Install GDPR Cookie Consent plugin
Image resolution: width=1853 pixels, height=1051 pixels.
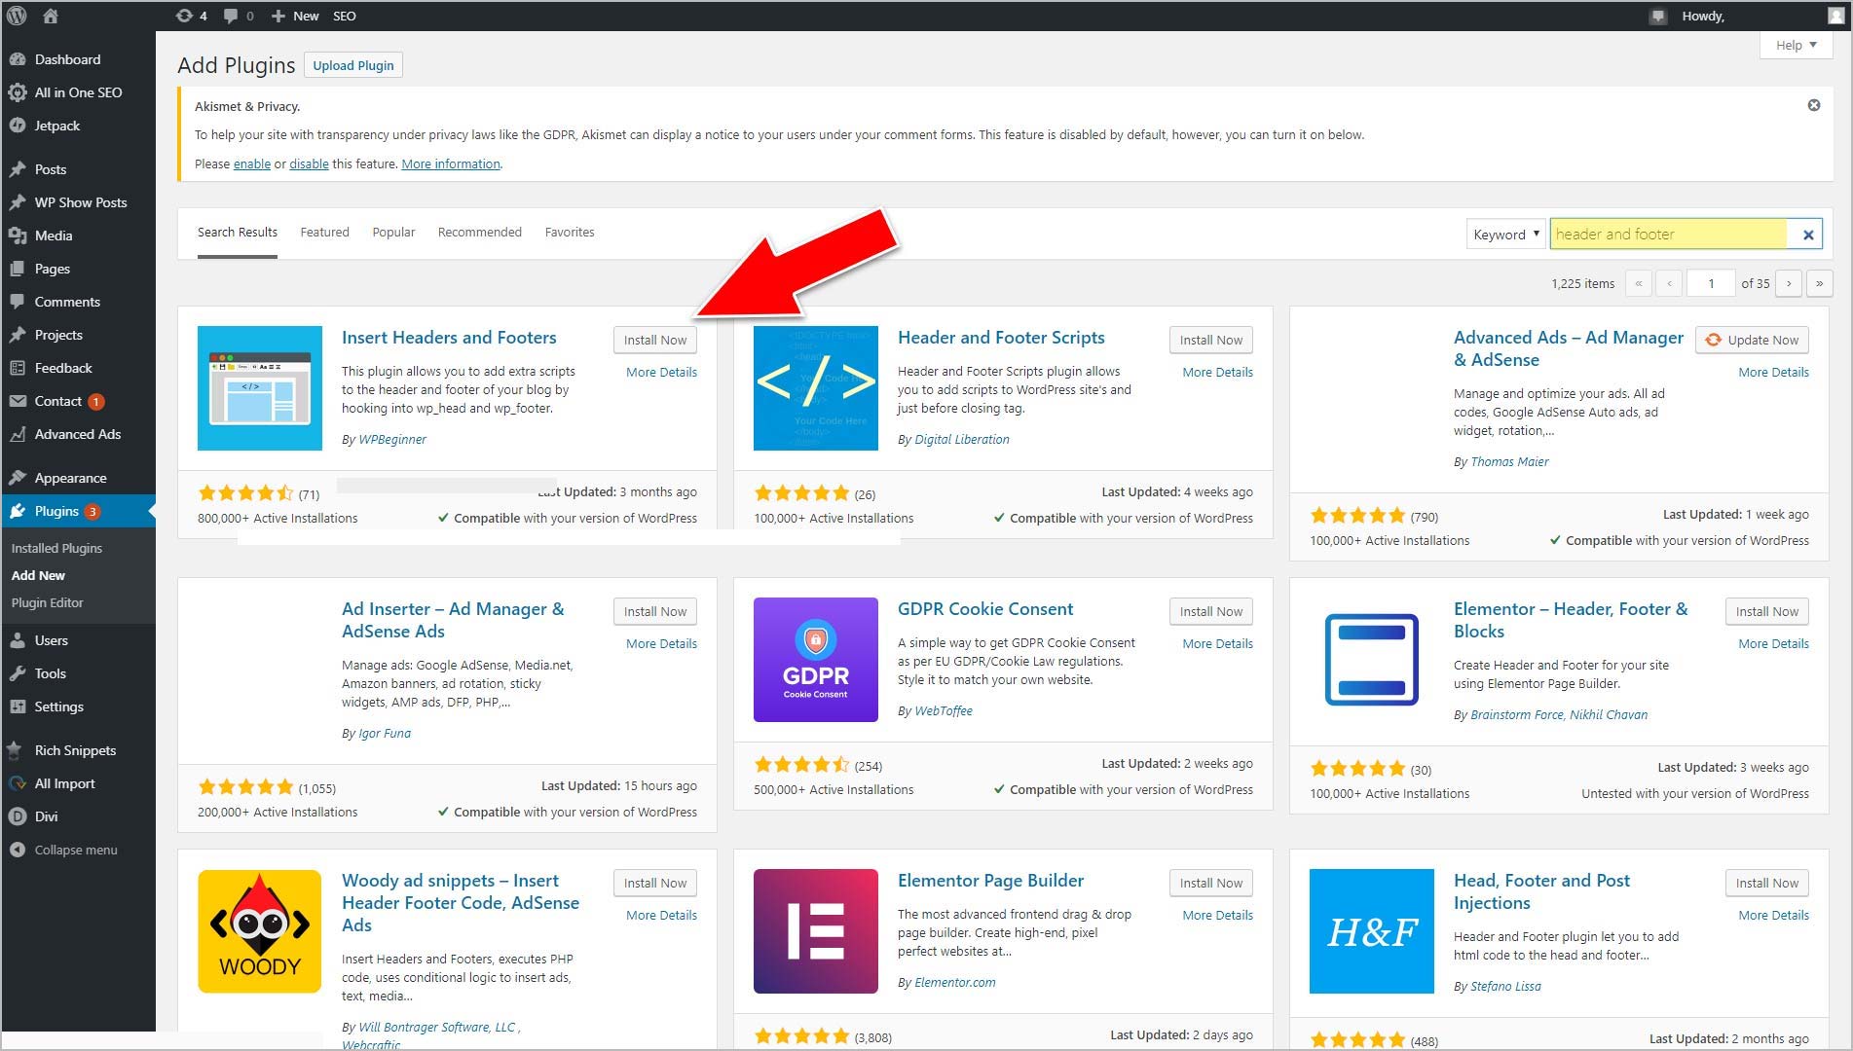click(x=1211, y=611)
